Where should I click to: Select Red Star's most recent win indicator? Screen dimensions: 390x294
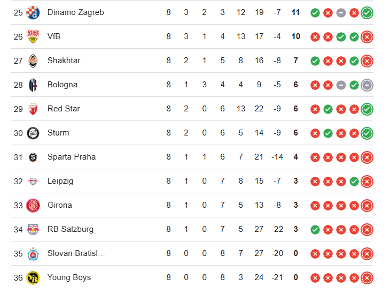[x=367, y=109]
